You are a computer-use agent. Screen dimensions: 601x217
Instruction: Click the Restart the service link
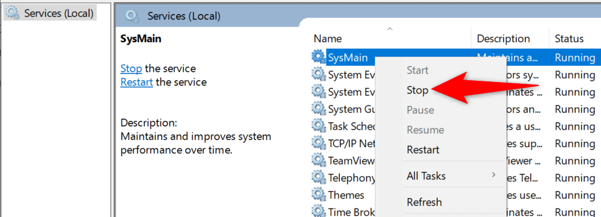[x=137, y=82]
